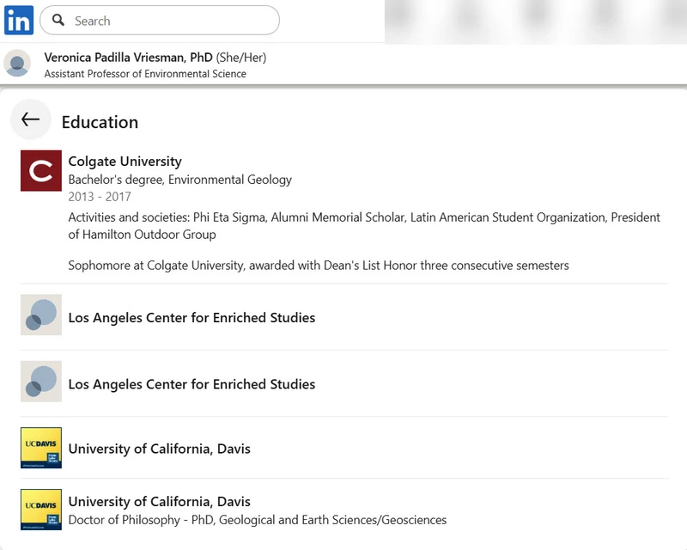
Task: Click the first Los Angeles Center placeholder logo
Action: click(41, 315)
